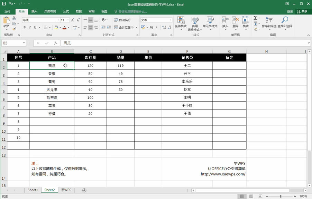Switch to the 插入 ribbon tab
Viewport: 312px width, 199px height.
coord(34,11)
